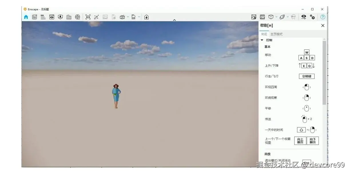
Task: Click the 传送 label text
Action: click(268, 119)
